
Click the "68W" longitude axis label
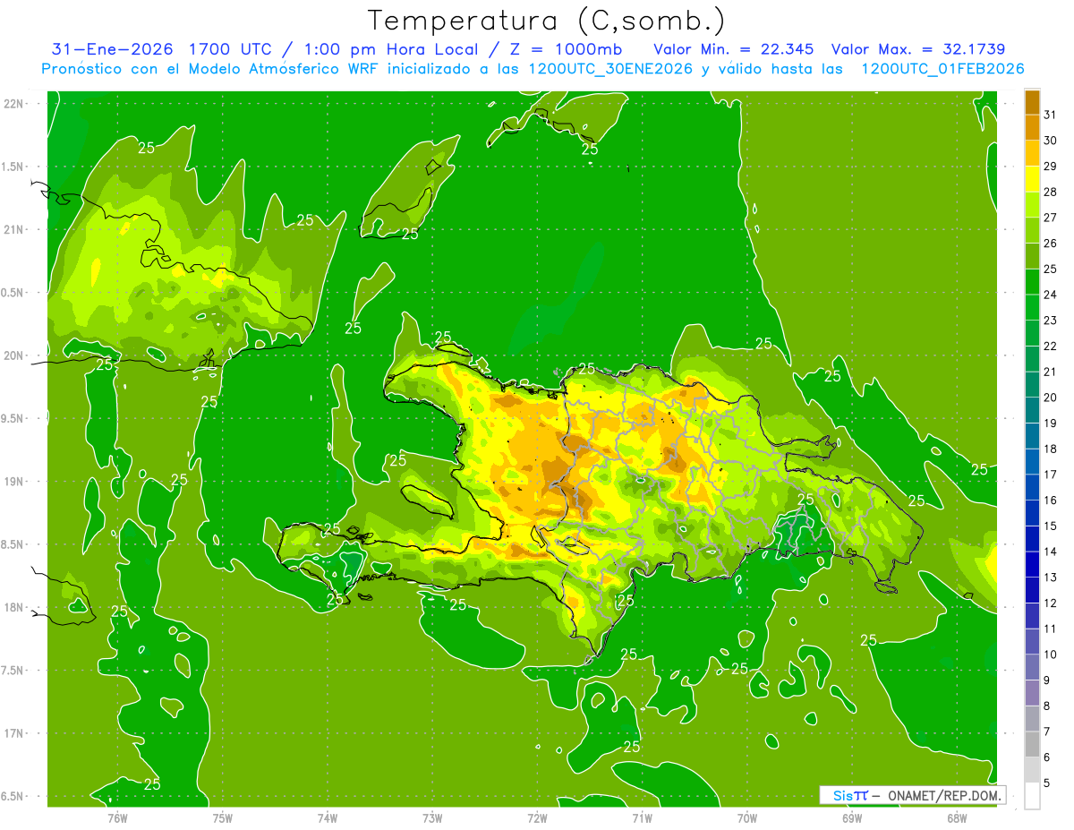(957, 817)
